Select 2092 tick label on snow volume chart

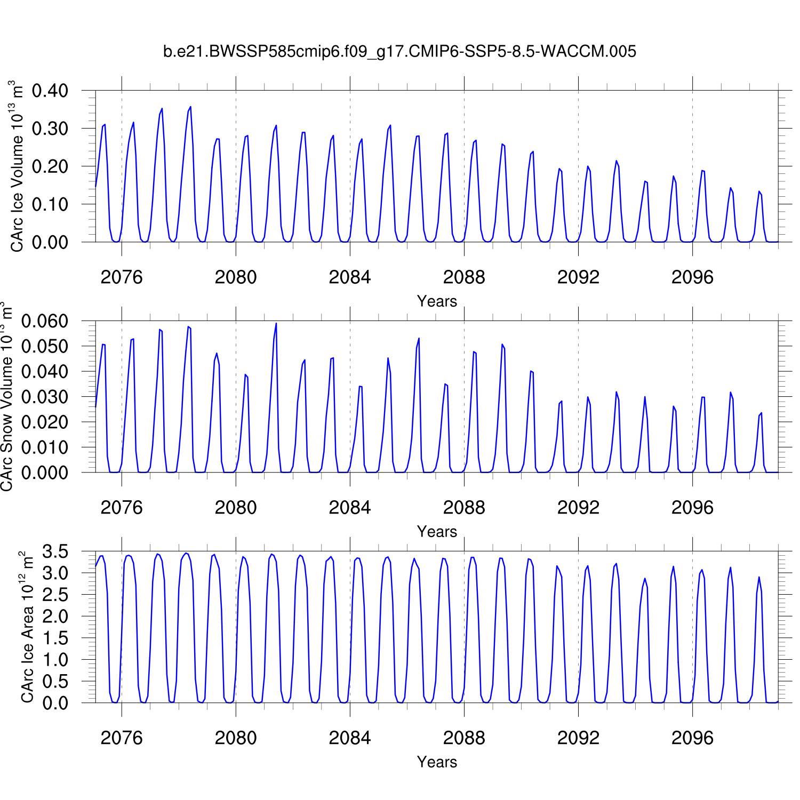tap(578, 508)
